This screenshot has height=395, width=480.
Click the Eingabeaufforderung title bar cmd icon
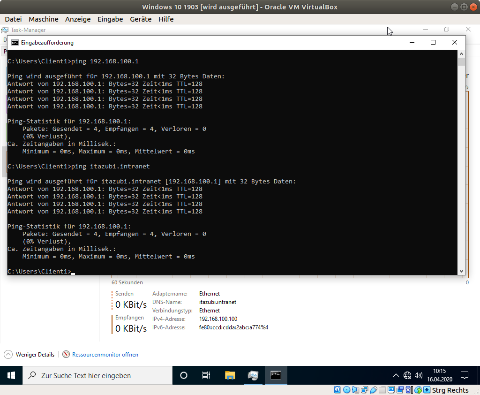point(15,43)
